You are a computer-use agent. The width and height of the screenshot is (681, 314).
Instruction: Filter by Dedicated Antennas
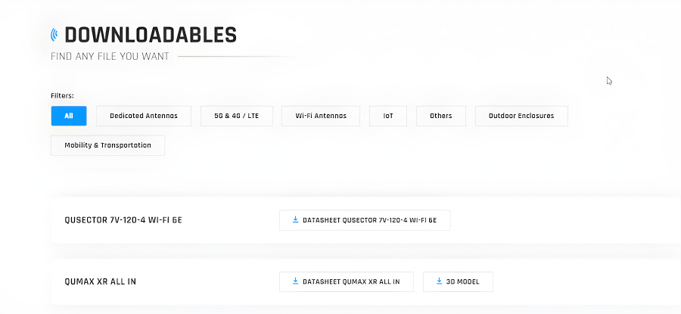tap(144, 116)
